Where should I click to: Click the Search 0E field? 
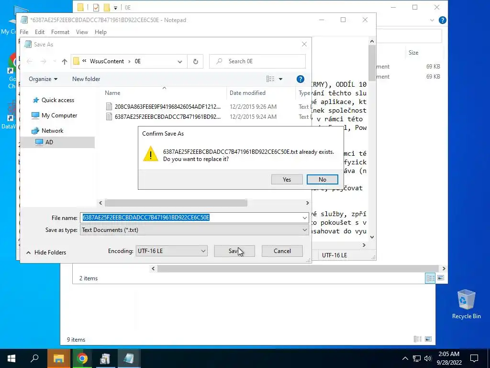click(x=257, y=61)
